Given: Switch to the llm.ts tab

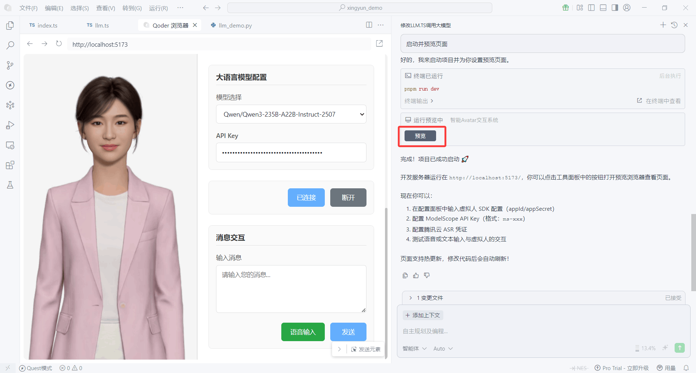Looking at the screenshot, I should pos(98,25).
